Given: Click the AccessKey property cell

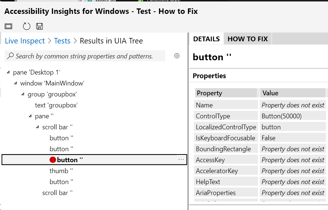Looking at the screenshot, I should pos(226,160).
